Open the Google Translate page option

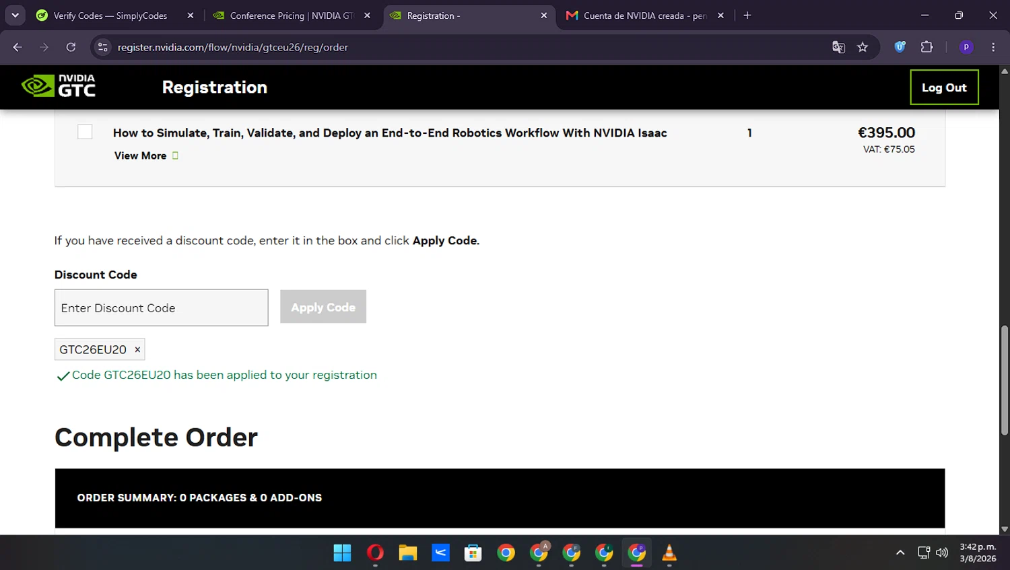pyautogui.click(x=838, y=47)
